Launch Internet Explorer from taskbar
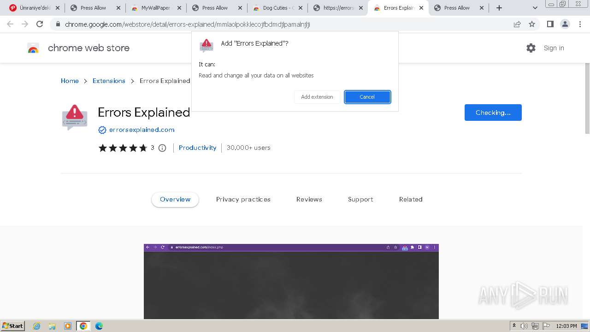The height and width of the screenshot is (332, 590). pyautogui.click(x=36, y=326)
